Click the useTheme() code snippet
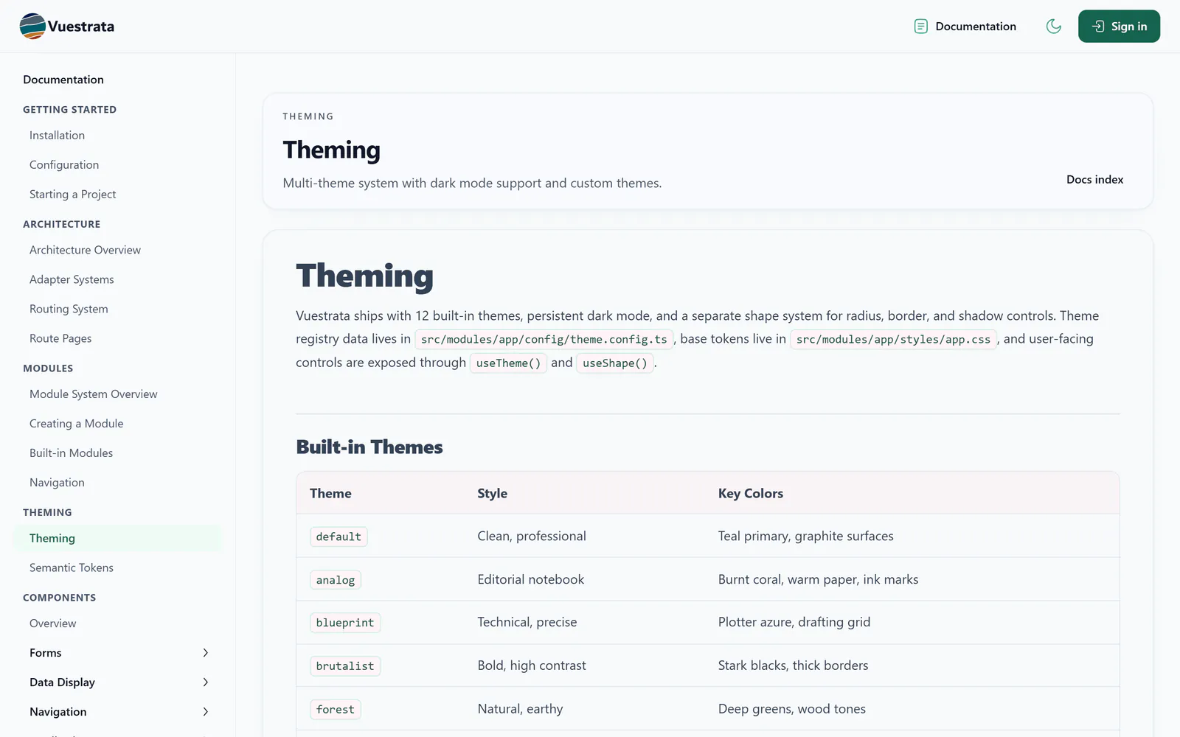Screen dimensions: 1180x737 point(508,363)
